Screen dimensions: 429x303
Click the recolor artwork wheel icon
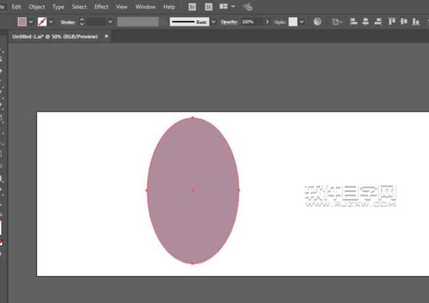click(x=317, y=22)
